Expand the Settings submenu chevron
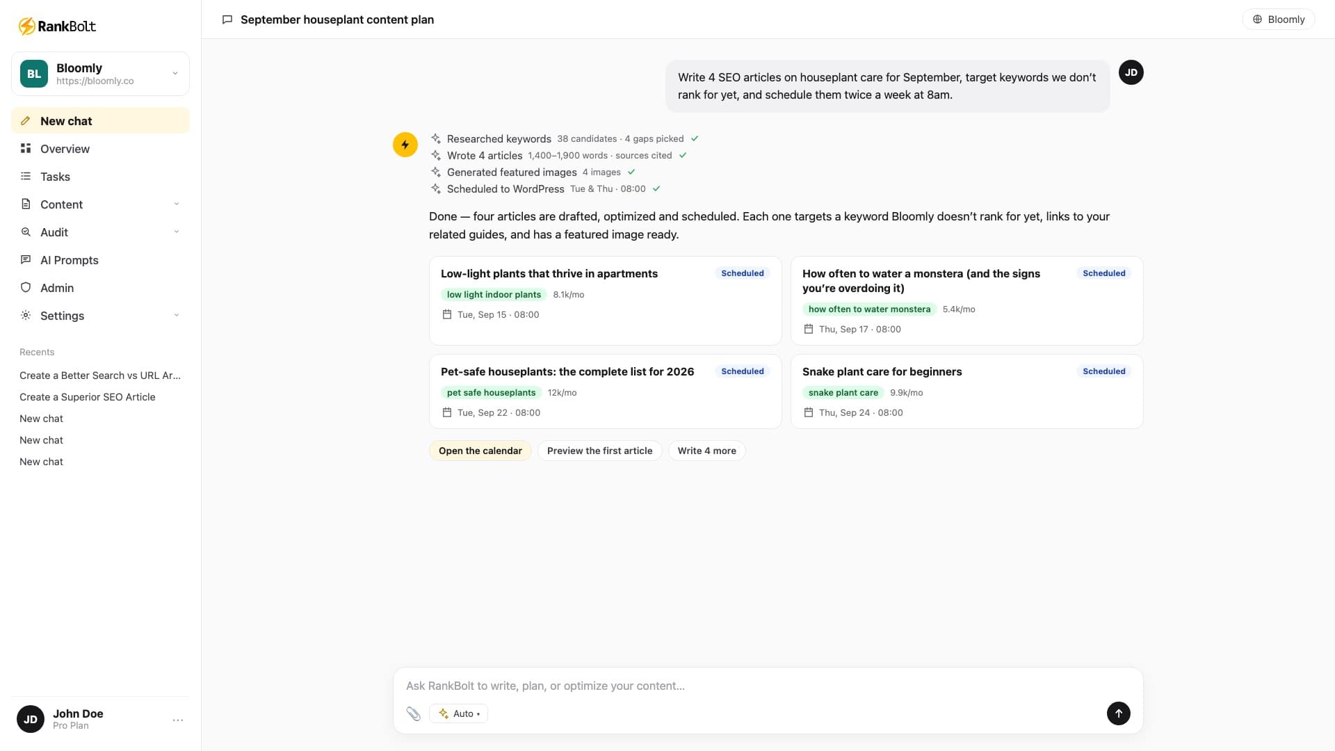Viewport: 1335px width, 751px height. tap(177, 316)
